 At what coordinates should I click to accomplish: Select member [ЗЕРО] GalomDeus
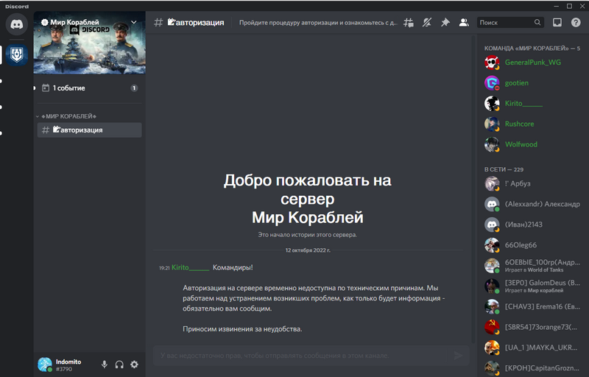(x=532, y=286)
